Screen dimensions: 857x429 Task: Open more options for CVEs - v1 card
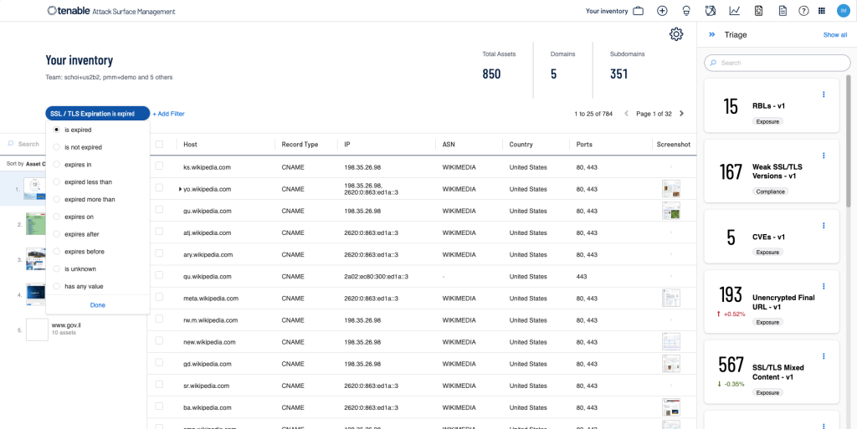[824, 226]
